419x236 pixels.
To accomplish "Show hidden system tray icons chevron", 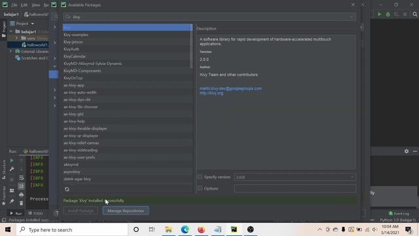I will click(319, 229).
